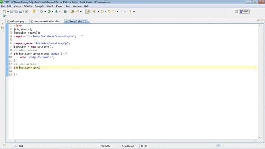Click the horizontal scrollbar left arrow

(15, 141)
